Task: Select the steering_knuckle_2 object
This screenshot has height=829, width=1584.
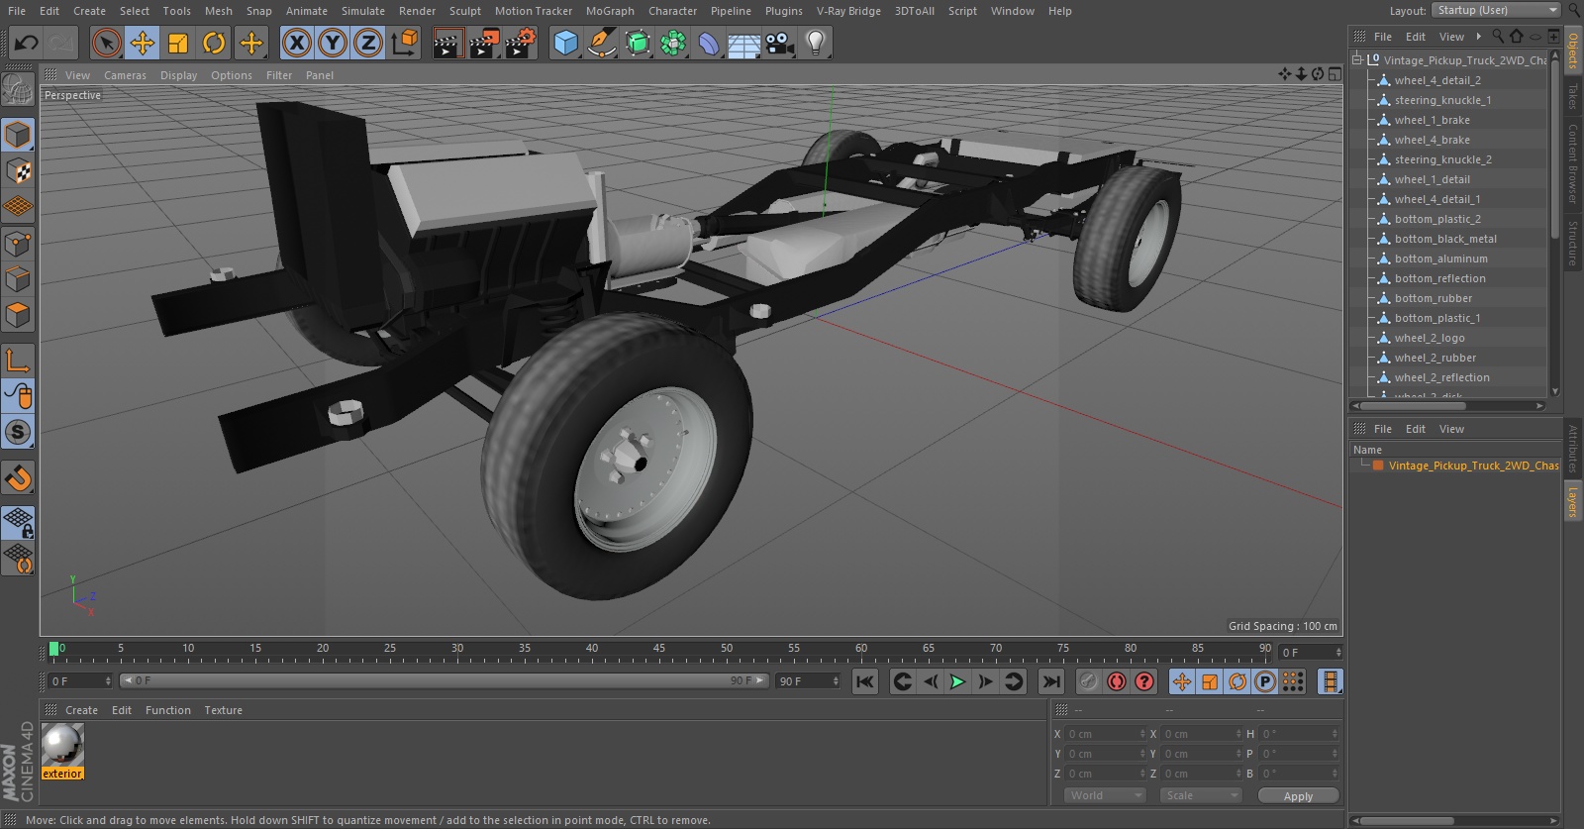Action: 1442,159
